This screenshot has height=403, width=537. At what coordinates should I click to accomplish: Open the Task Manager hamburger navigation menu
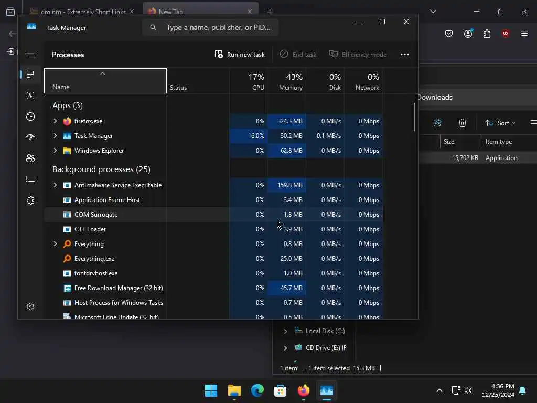click(x=30, y=54)
